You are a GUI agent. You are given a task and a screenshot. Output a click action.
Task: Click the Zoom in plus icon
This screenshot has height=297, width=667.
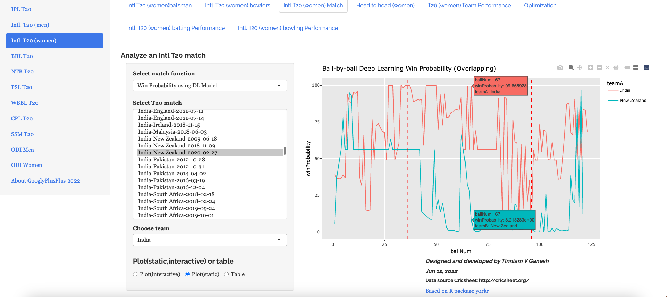pyautogui.click(x=590, y=67)
